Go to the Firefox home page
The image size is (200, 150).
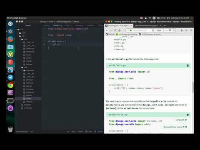pyautogui.click(x=120, y=30)
